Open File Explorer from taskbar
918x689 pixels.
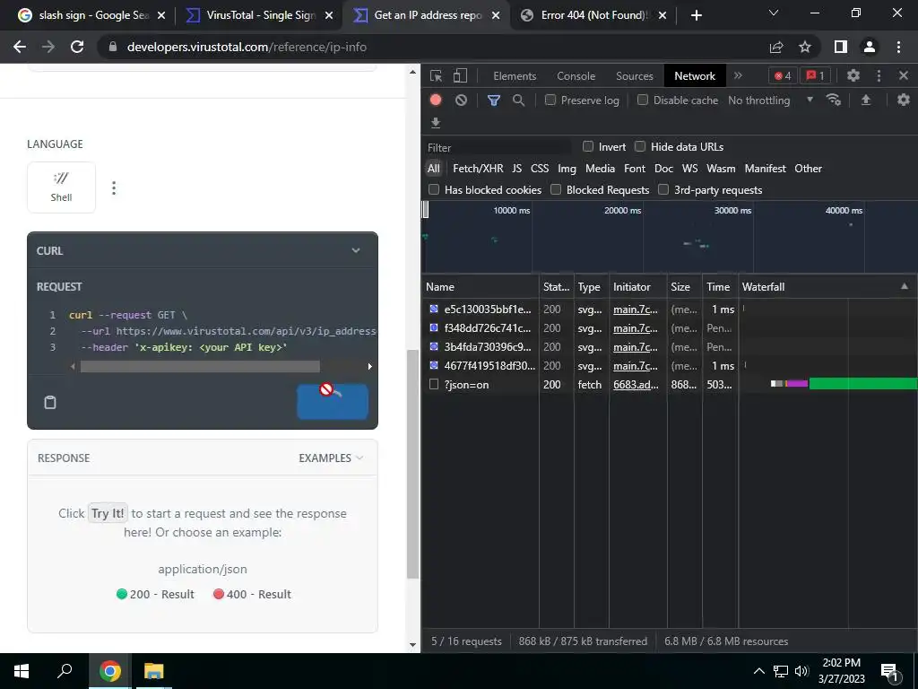click(x=153, y=671)
